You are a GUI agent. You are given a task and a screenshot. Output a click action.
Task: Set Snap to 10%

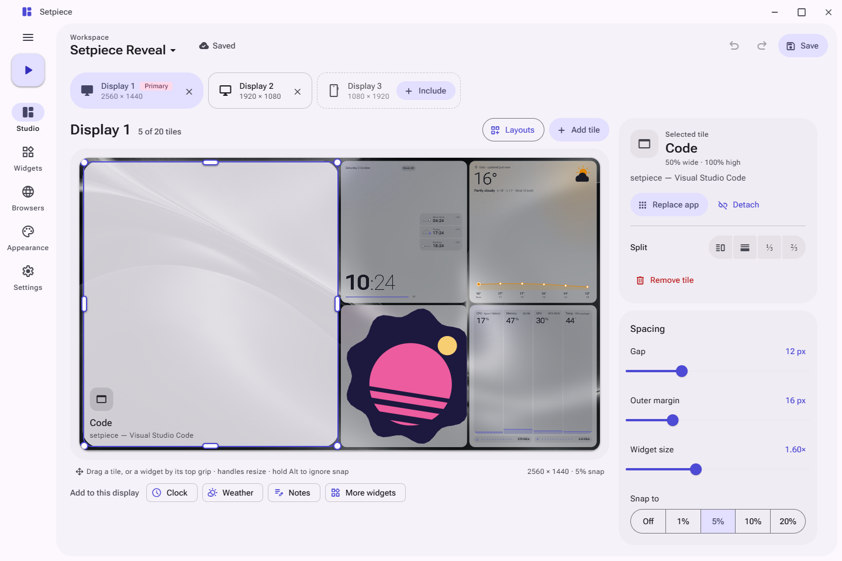coord(753,521)
